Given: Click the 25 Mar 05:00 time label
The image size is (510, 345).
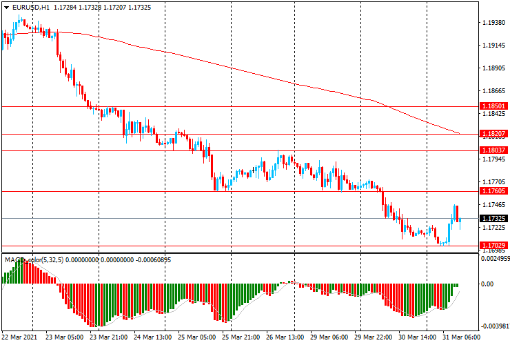Looking at the screenshot, I should point(197,337).
